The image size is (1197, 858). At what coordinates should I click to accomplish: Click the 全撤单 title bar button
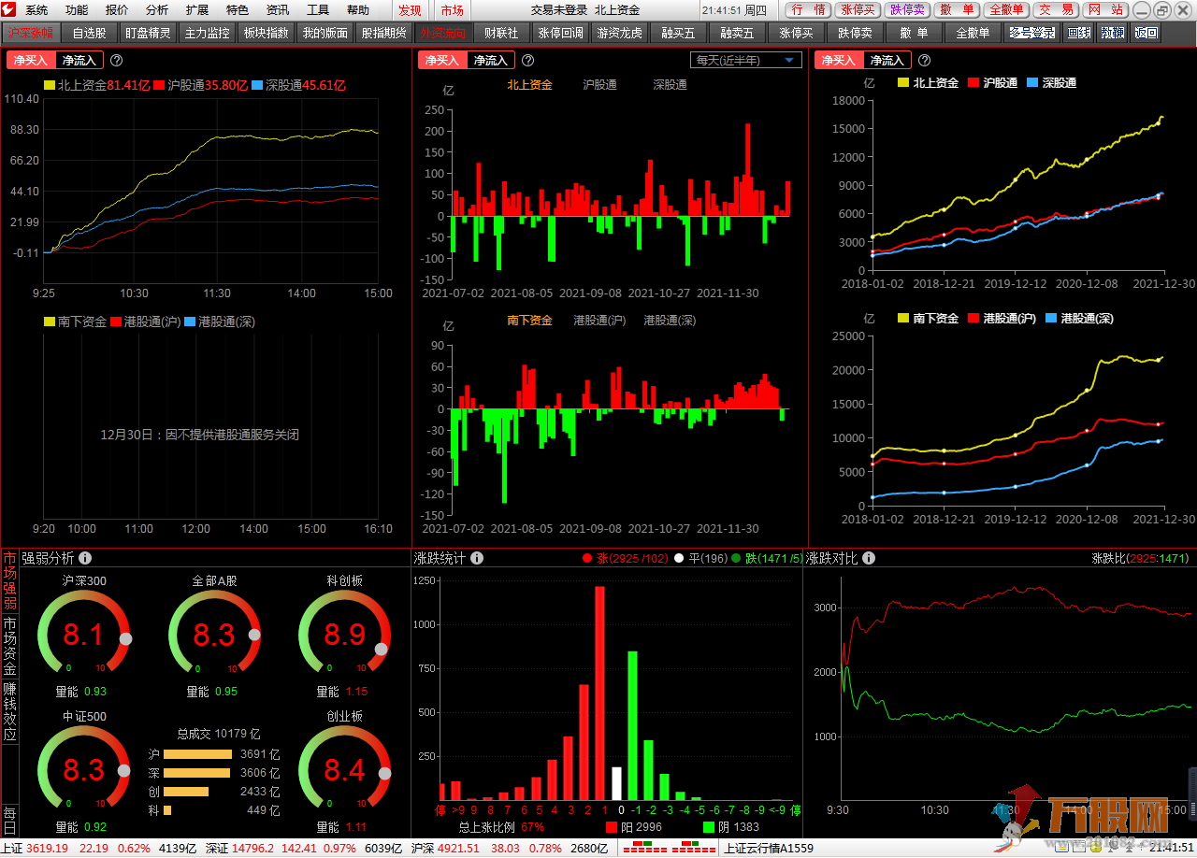[x=1006, y=9]
